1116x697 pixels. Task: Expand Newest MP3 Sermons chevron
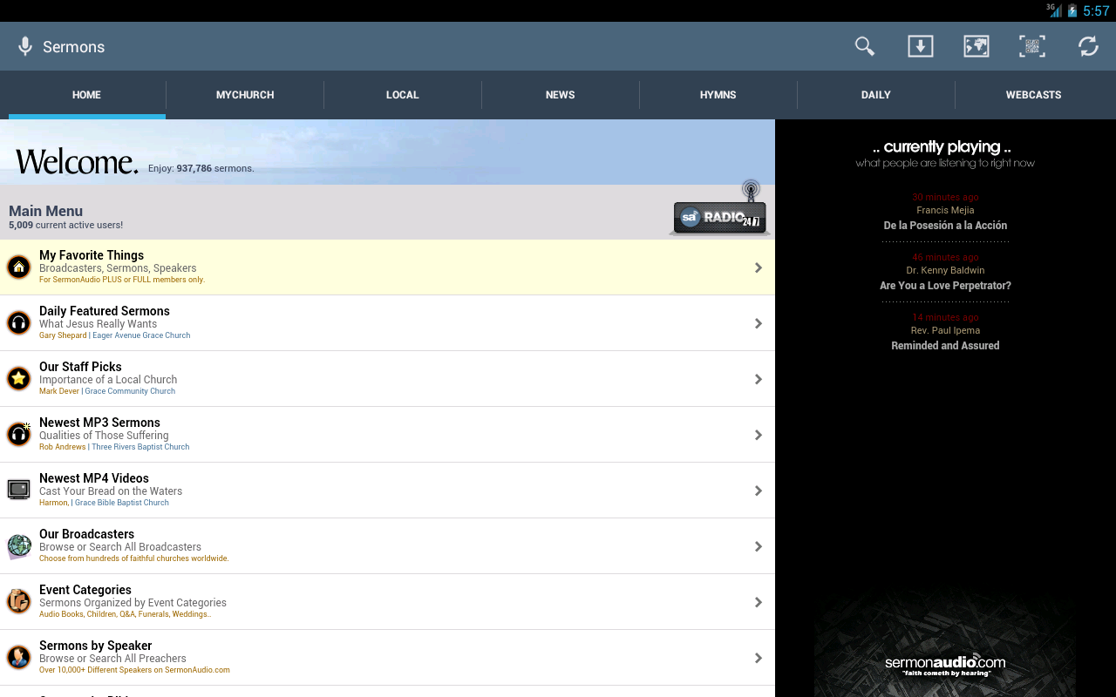click(759, 435)
